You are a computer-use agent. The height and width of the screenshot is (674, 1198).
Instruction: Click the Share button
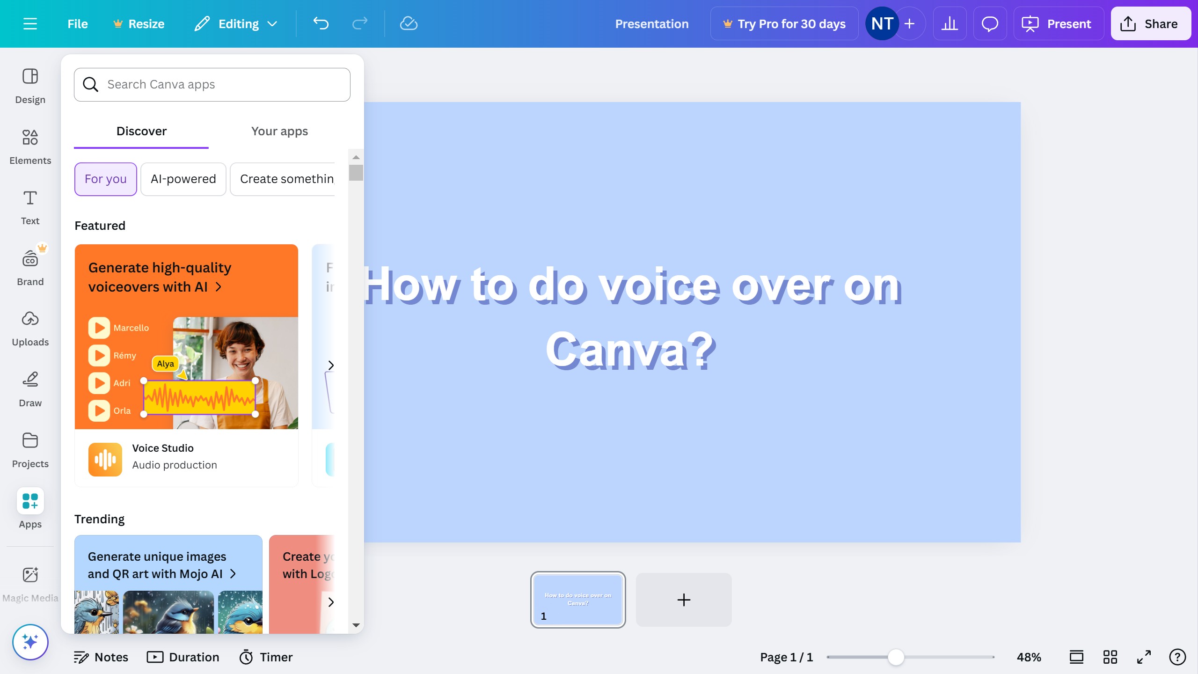[1150, 24]
